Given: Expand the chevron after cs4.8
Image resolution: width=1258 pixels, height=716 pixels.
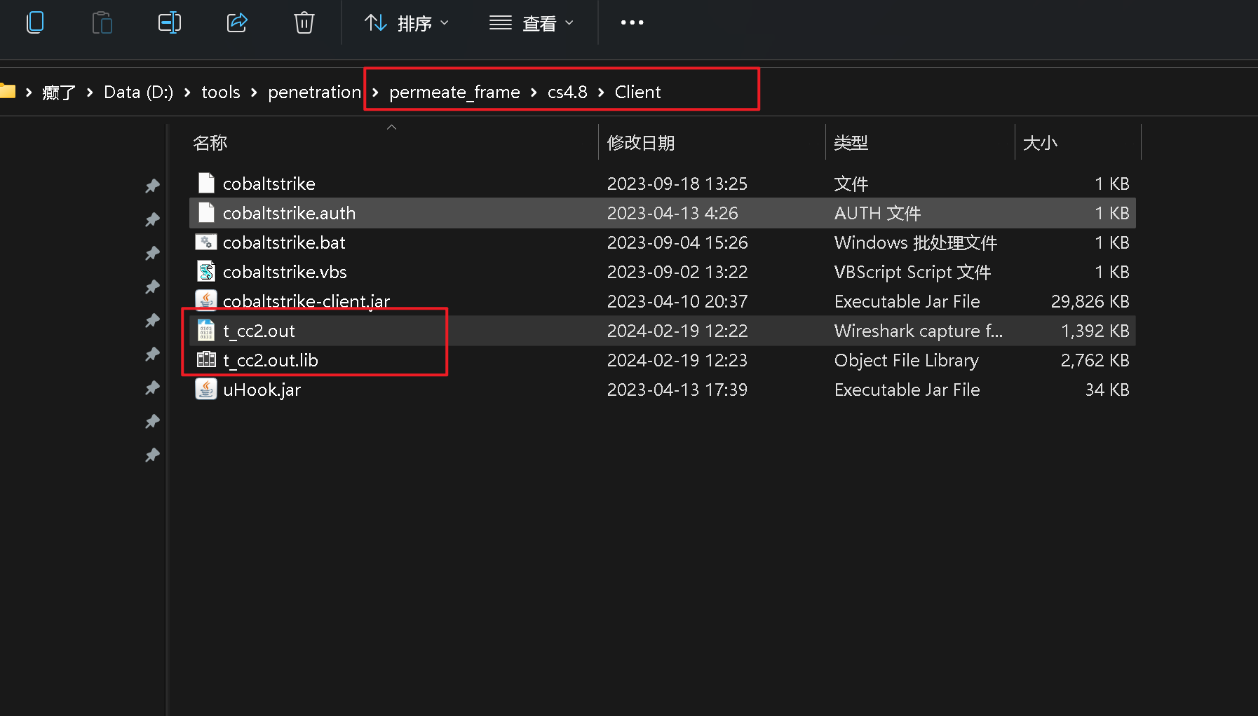Looking at the screenshot, I should (x=601, y=92).
